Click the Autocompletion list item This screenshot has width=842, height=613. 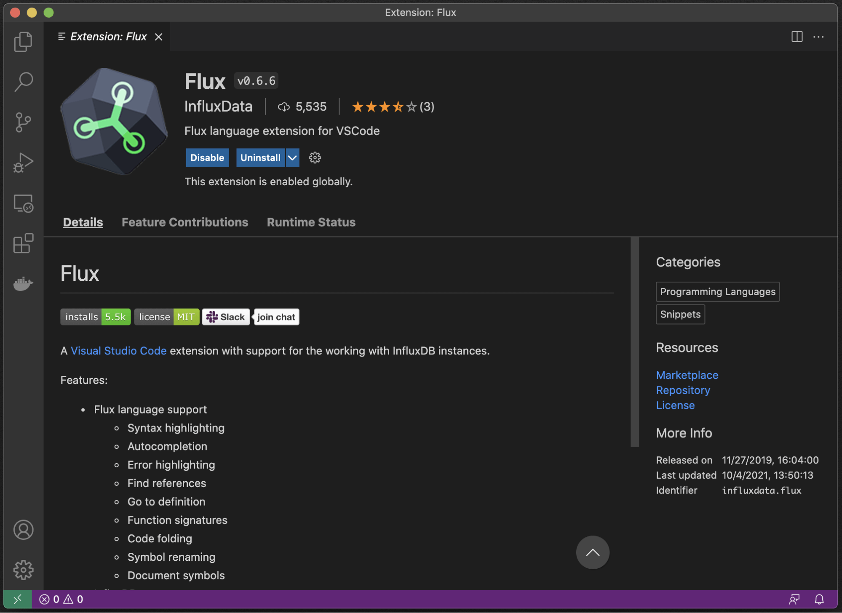pyautogui.click(x=167, y=446)
